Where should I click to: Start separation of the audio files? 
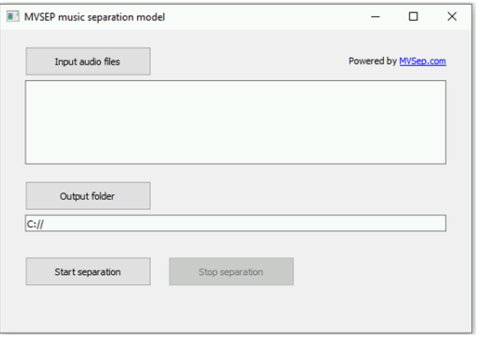88,272
